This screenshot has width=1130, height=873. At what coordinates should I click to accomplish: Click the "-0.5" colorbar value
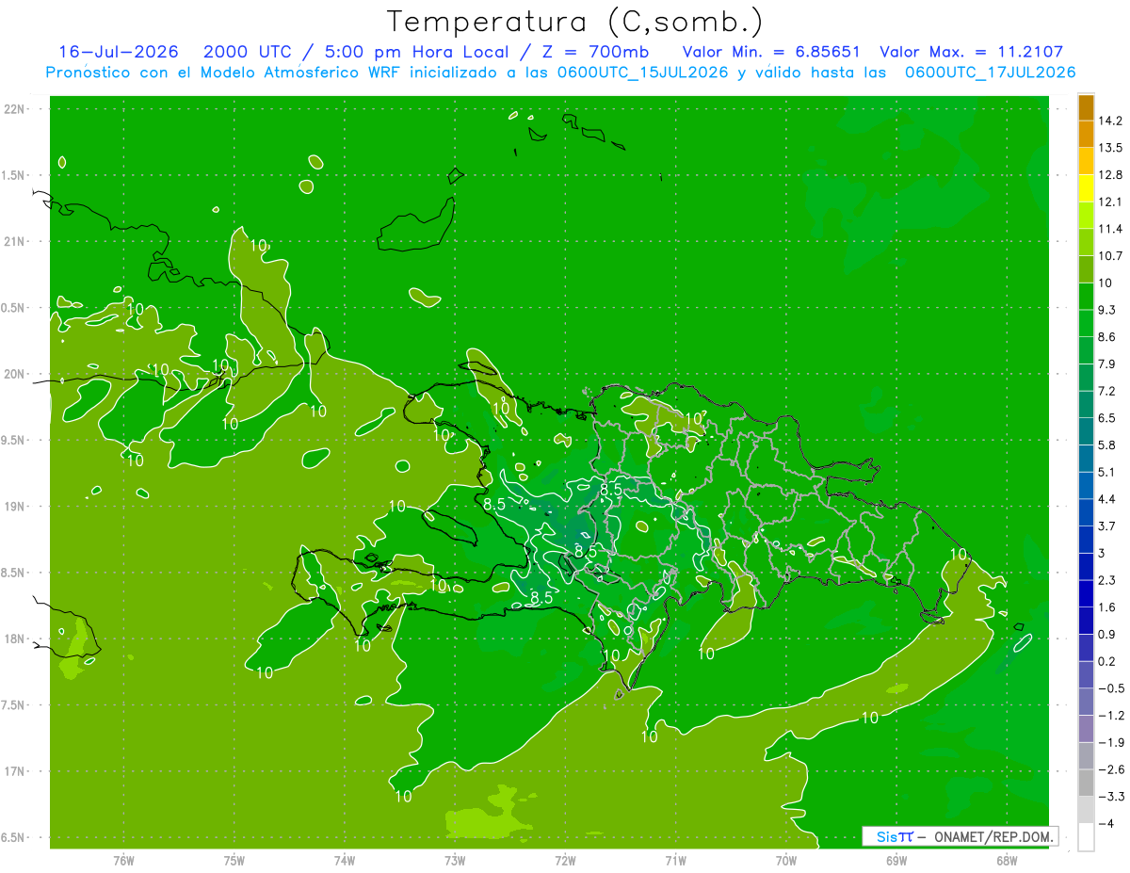[x=1109, y=688]
